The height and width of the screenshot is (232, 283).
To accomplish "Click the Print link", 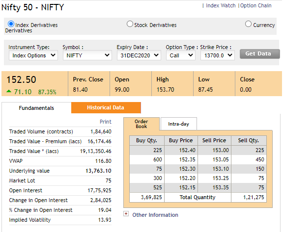I will coord(106,122).
